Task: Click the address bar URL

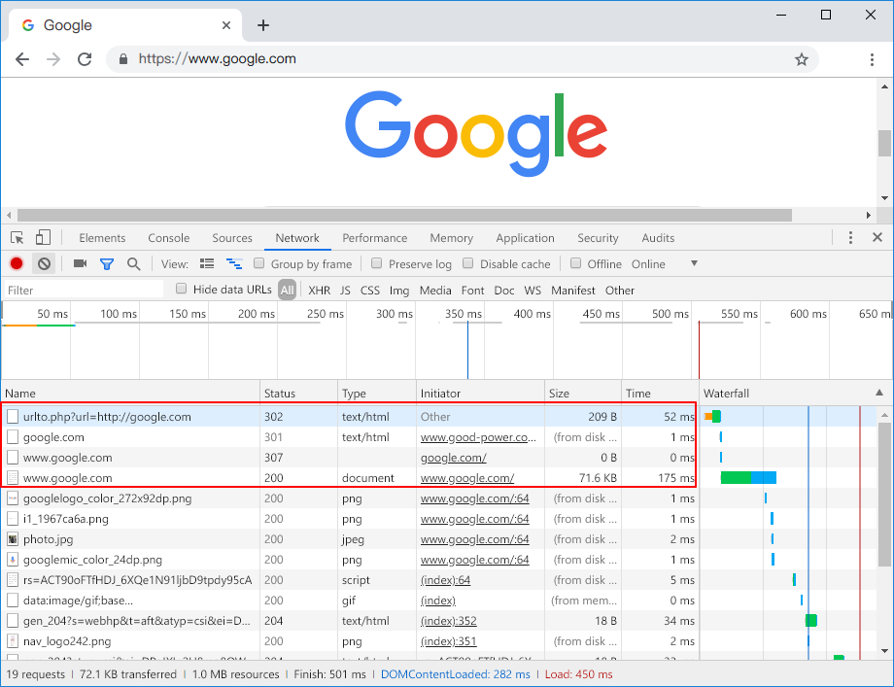Action: pos(218,58)
